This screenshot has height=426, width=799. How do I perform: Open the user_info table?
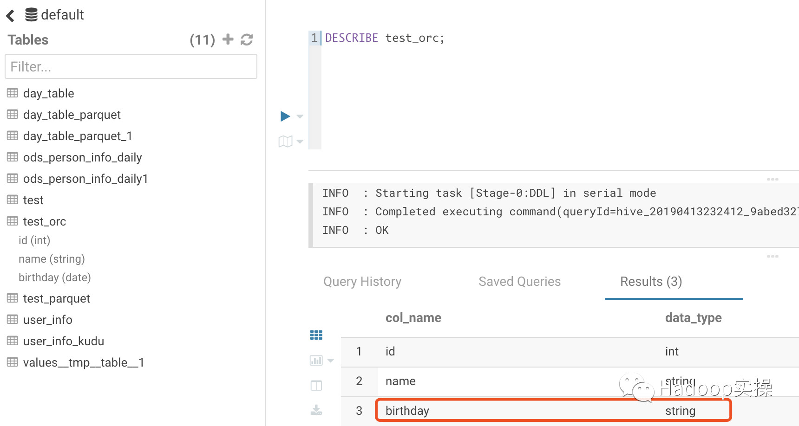click(x=47, y=319)
